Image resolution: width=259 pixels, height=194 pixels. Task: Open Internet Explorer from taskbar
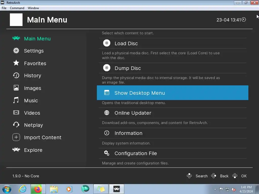click(x=23, y=189)
